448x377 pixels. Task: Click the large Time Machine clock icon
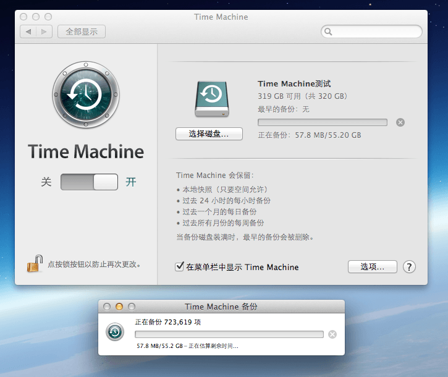click(86, 95)
